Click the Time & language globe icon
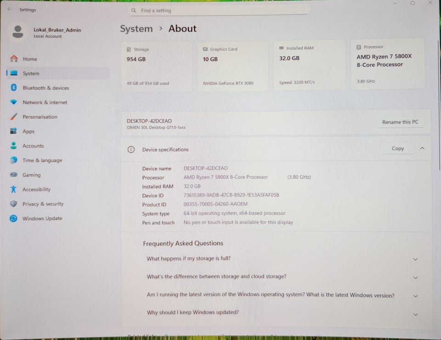The width and height of the screenshot is (441, 340). tap(13, 160)
